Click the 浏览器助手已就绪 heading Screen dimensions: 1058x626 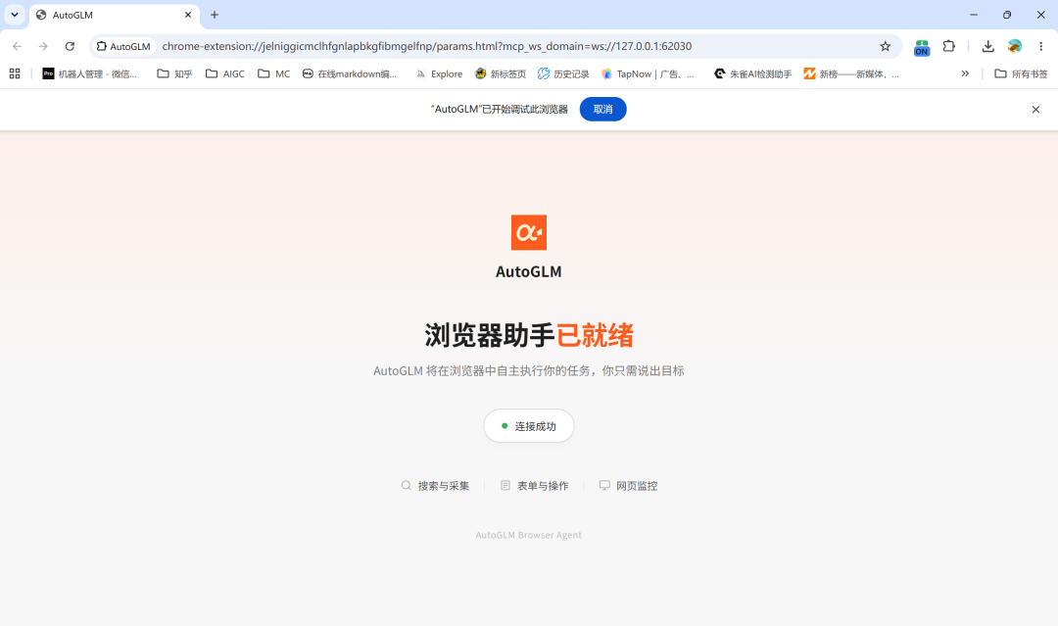coord(529,335)
